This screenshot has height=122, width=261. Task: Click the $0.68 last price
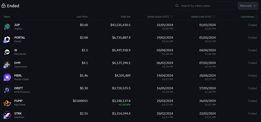point(84,25)
